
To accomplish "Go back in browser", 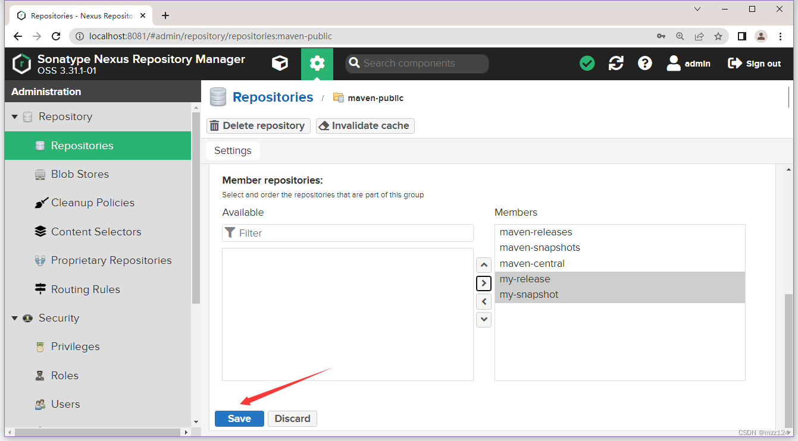I will coord(18,36).
